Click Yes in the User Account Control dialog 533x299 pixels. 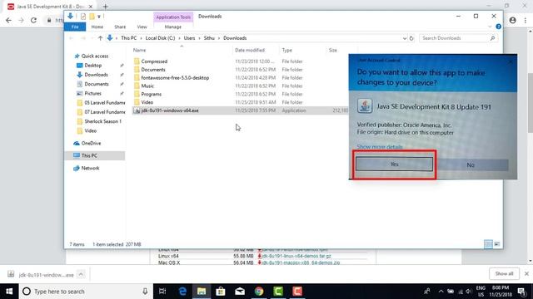click(394, 164)
